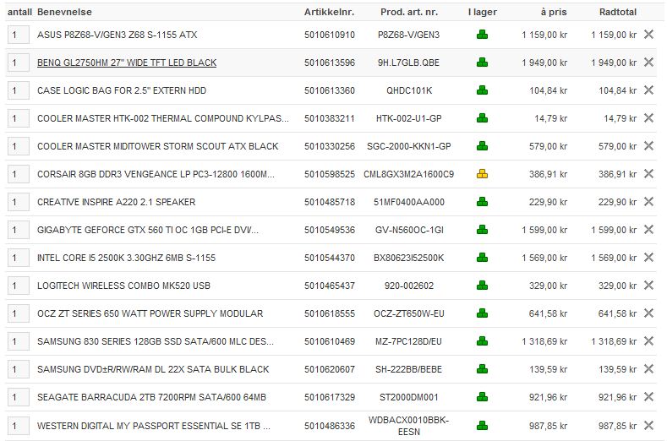The height and width of the screenshot is (441, 667).
Task: Click green stock icon for BENQ monitor
Action: click(482, 62)
